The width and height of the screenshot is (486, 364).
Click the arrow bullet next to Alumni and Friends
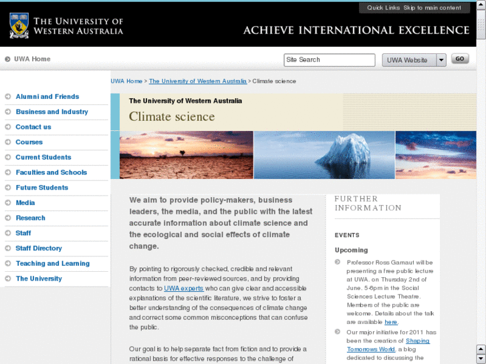[x=8, y=97]
